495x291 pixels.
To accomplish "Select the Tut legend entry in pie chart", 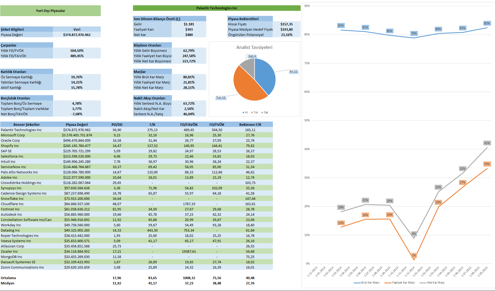I will [255, 113].
